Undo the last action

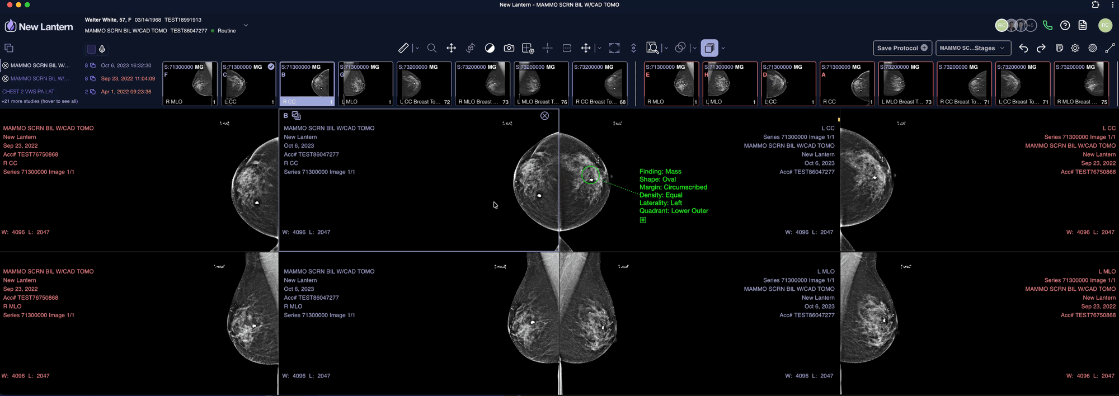click(x=1023, y=48)
